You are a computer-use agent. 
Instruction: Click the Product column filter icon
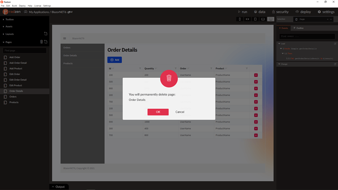coord(246,69)
